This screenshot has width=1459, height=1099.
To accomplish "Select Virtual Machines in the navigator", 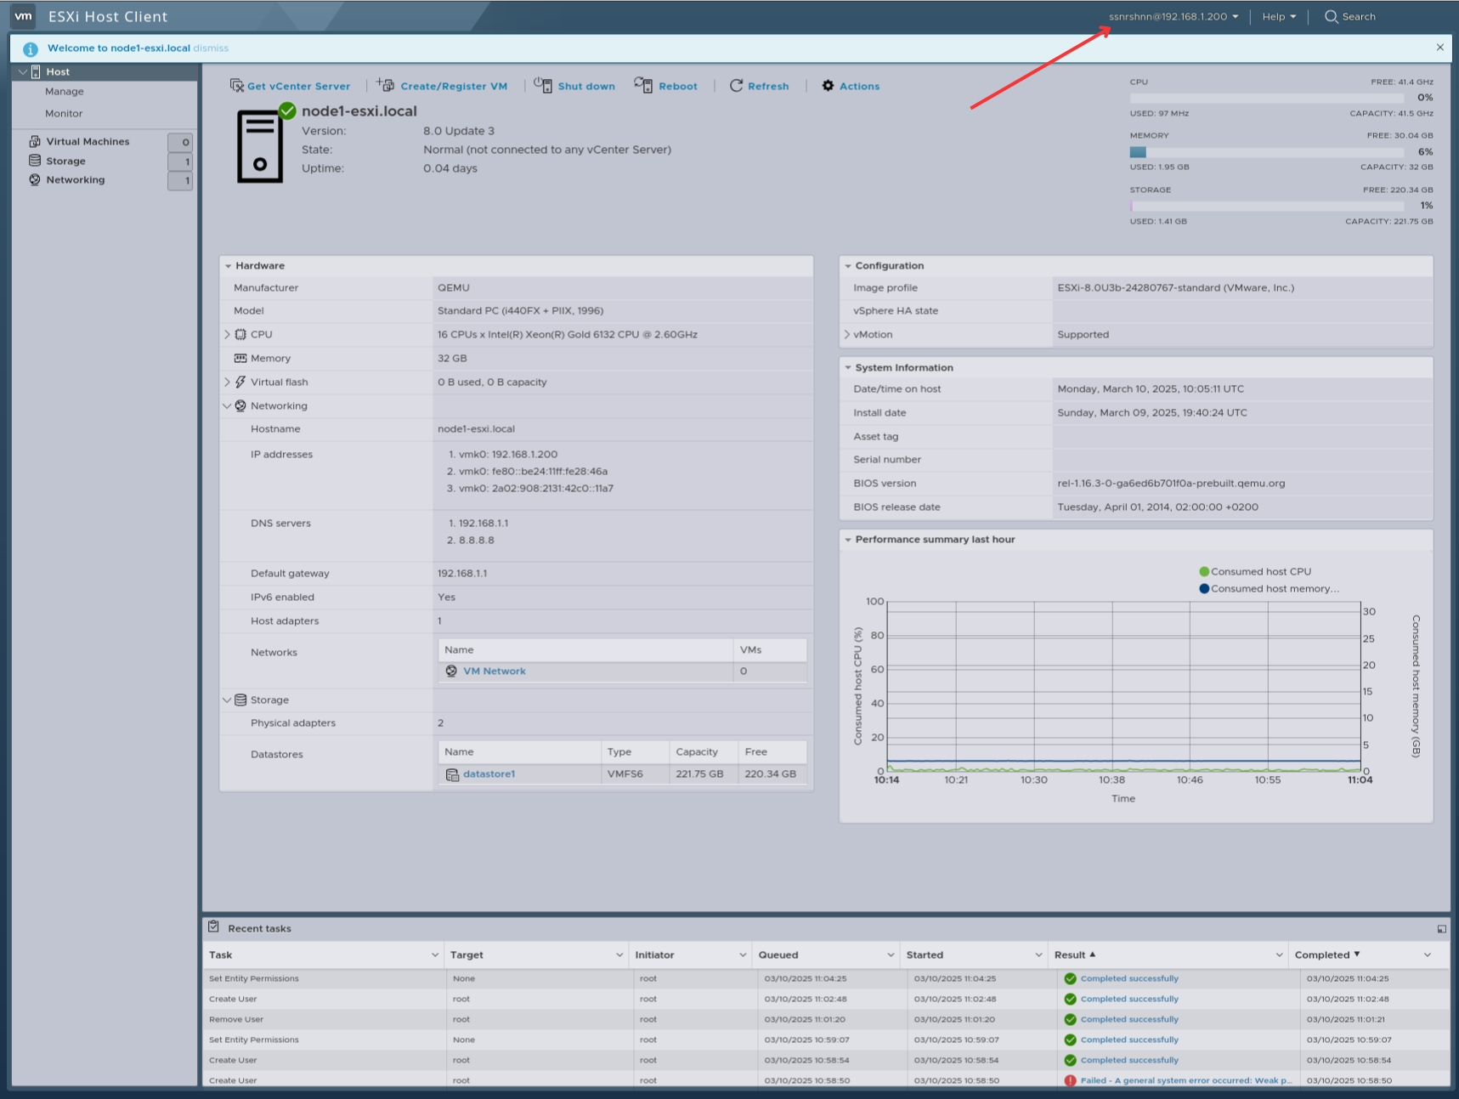I will tap(88, 142).
